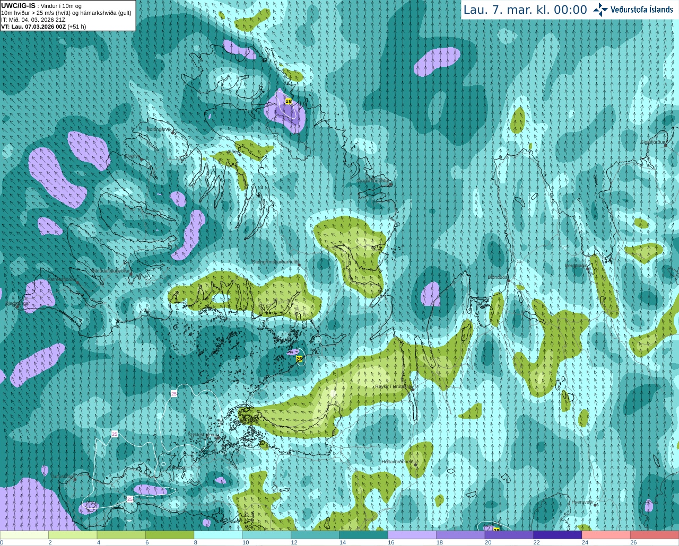Click the Bolungarvík station label
679x546 pixels.
159,129
